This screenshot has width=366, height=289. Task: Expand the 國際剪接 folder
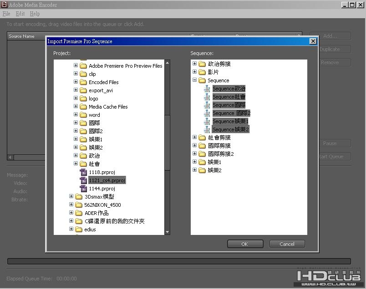(x=195, y=145)
